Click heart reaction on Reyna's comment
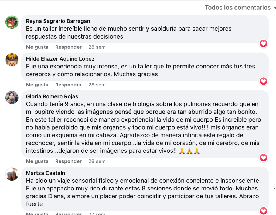Screen dimensions: 276x215 click(x=263, y=43)
